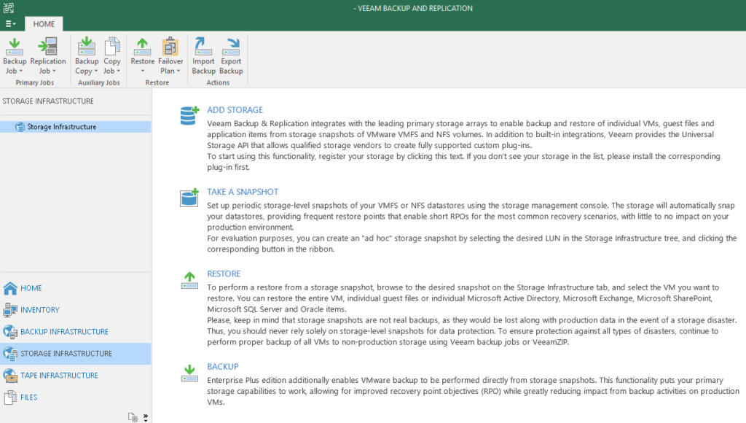
Task: Click the Import Backup icon
Action: 203,48
